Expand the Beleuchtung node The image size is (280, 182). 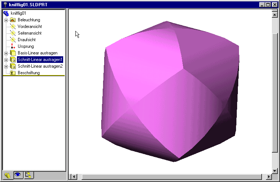pos(6,20)
